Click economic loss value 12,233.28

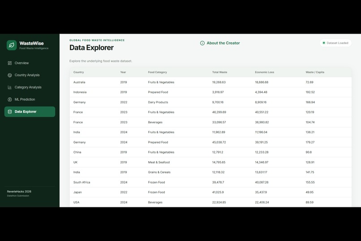click(x=262, y=152)
